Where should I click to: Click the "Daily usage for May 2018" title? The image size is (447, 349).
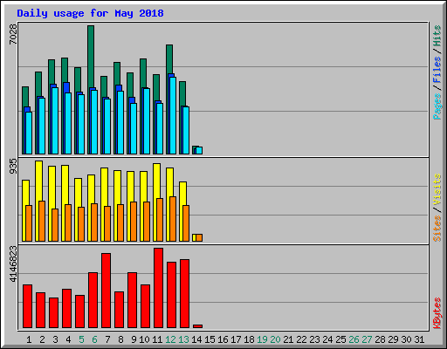coord(90,13)
